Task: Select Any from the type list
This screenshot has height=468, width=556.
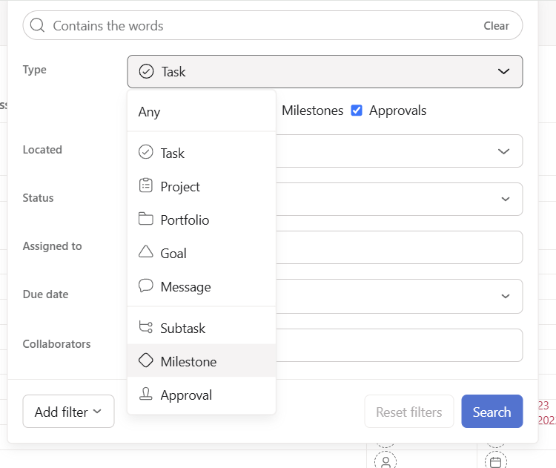Action: click(x=149, y=112)
